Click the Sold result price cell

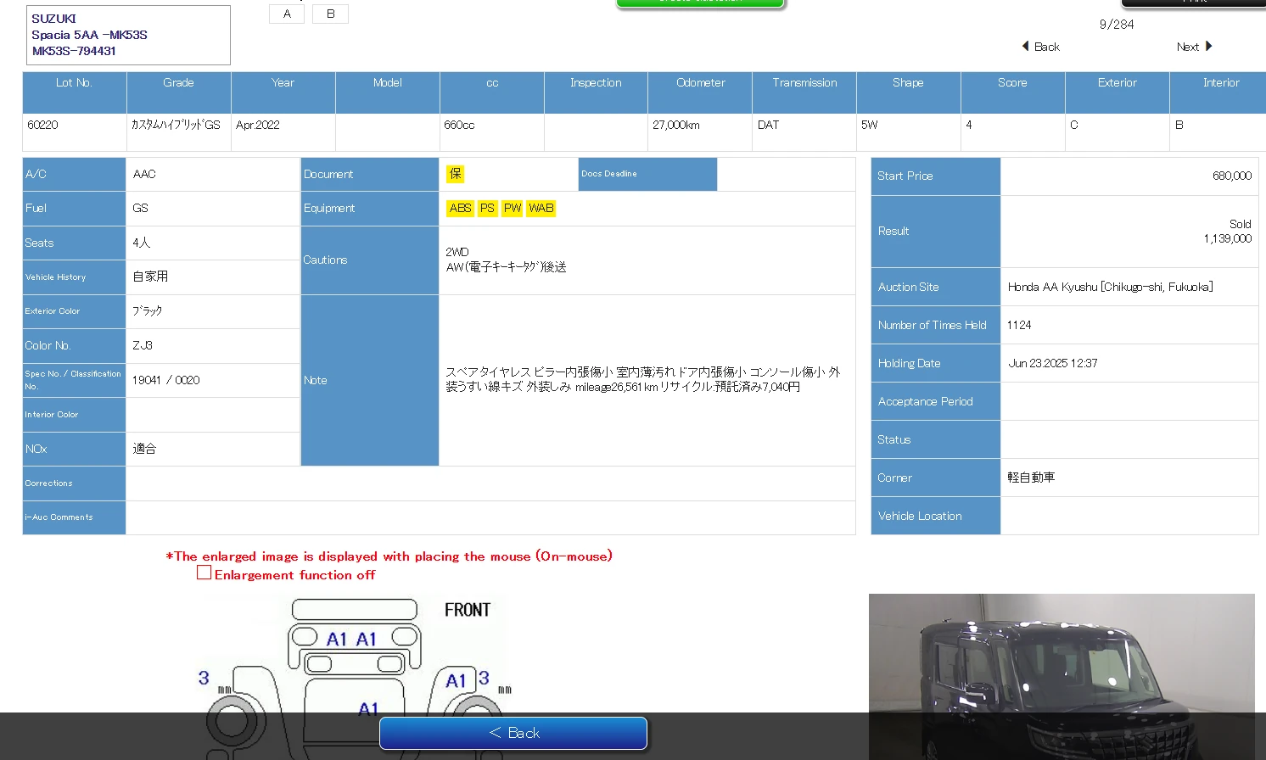(x=1129, y=232)
